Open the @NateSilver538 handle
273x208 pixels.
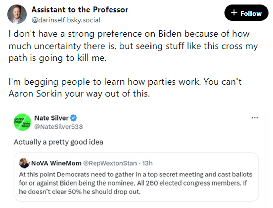tap(58, 127)
